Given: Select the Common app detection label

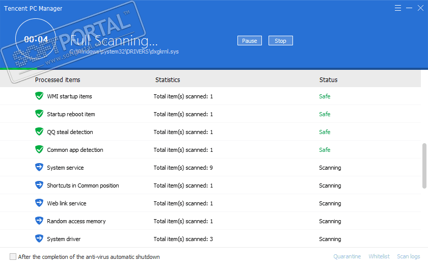Looking at the screenshot, I should click(75, 150).
